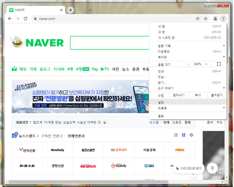Image resolution: width=234 pixels, height=187 pixels.
Task: Open the Pay link
Action: [x=95, y=69]
